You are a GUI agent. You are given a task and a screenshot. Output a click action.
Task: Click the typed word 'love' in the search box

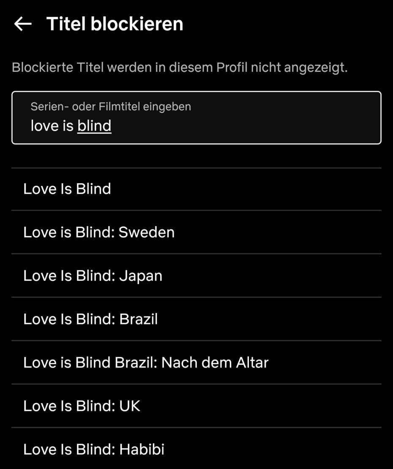[x=44, y=126]
